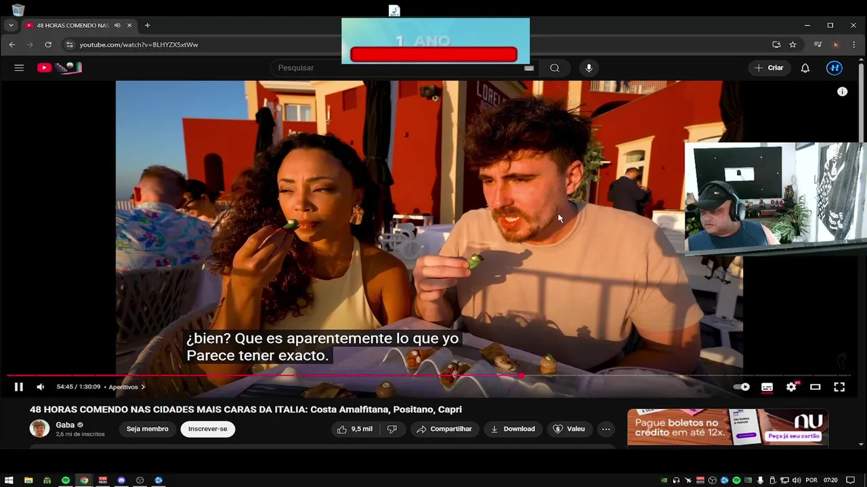Open YouTube notifications bell

[x=805, y=68]
